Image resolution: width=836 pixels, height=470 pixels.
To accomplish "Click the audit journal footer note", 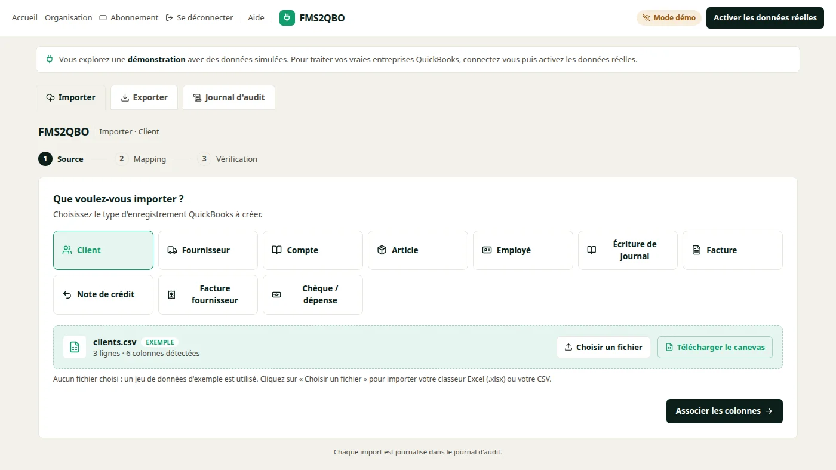I will click(x=418, y=452).
